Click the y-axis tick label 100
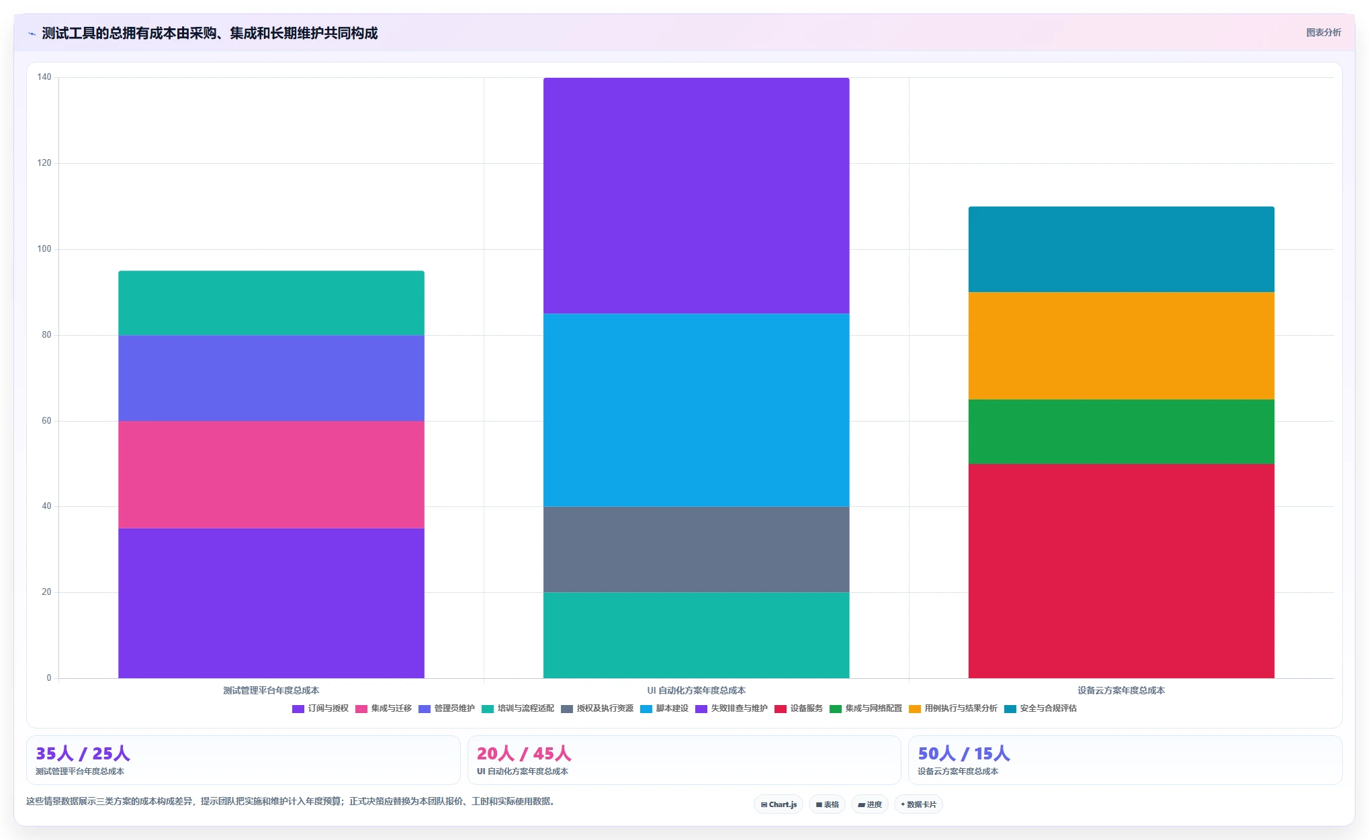The width and height of the screenshot is (1369, 840). click(44, 249)
